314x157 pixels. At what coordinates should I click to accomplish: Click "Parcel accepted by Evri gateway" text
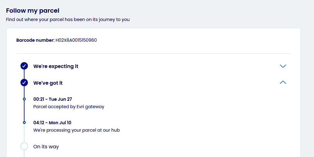pos(69,107)
